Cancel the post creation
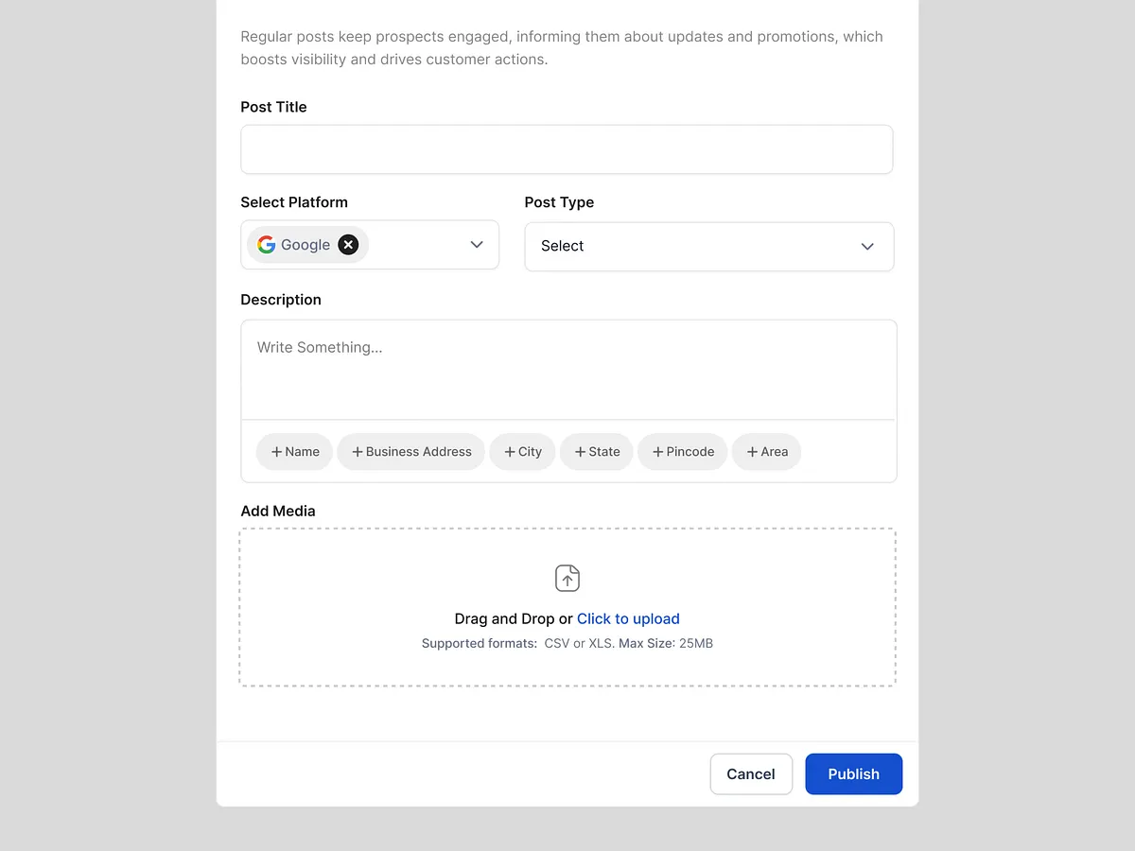 pyautogui.click(x=751, y=773)
